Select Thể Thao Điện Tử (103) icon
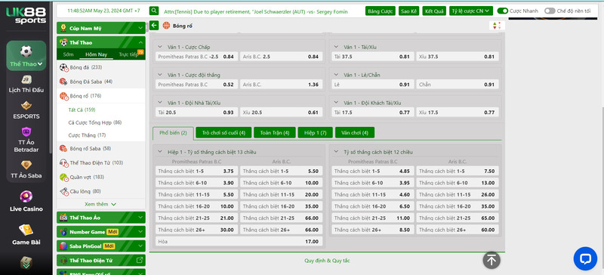 63,162
